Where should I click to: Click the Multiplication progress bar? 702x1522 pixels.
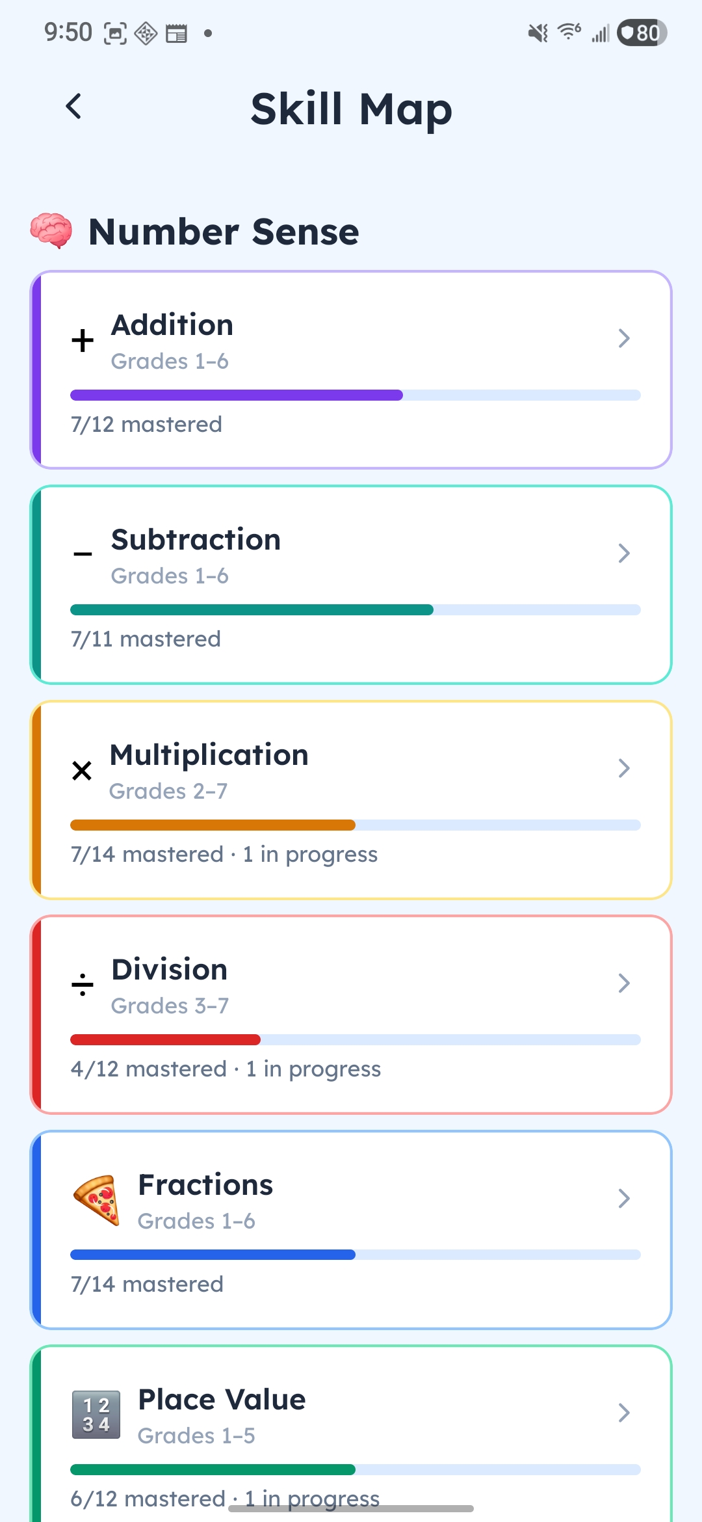coord(356,825)
